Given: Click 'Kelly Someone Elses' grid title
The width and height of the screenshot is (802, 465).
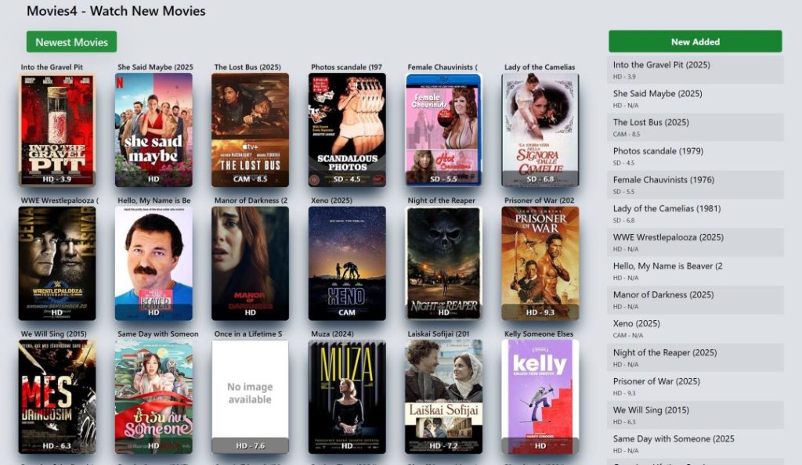Looking at the screenshot, I should point(539,333).
